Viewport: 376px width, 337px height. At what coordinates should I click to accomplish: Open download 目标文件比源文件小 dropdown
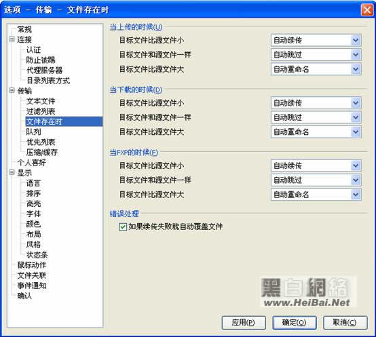point(316,103)
